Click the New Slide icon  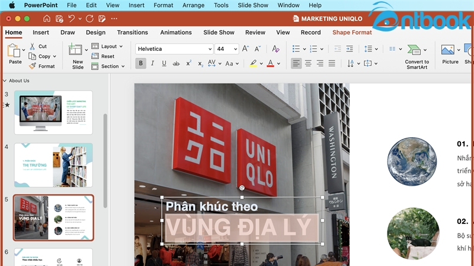75,49
